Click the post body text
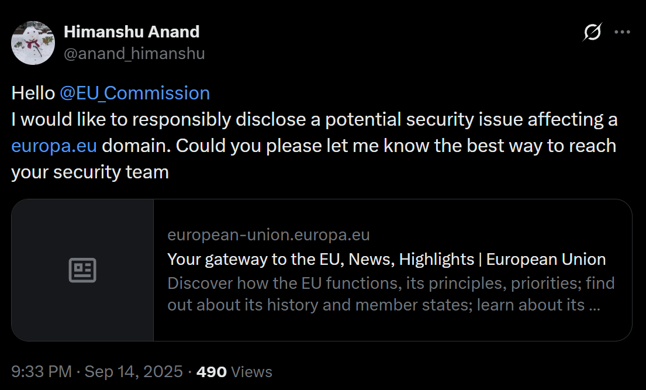Image resolution: width=646 pixels, height=390 pixels. 313,132
